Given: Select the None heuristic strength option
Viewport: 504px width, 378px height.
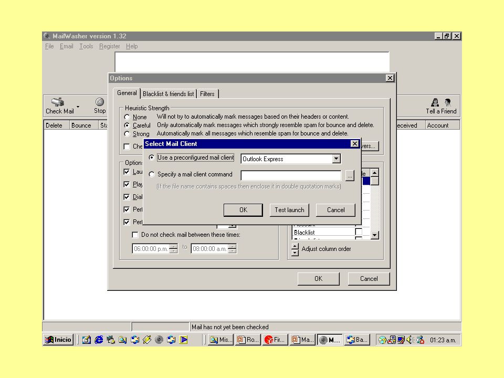Looking at the screenshot, I should (127, 117).
